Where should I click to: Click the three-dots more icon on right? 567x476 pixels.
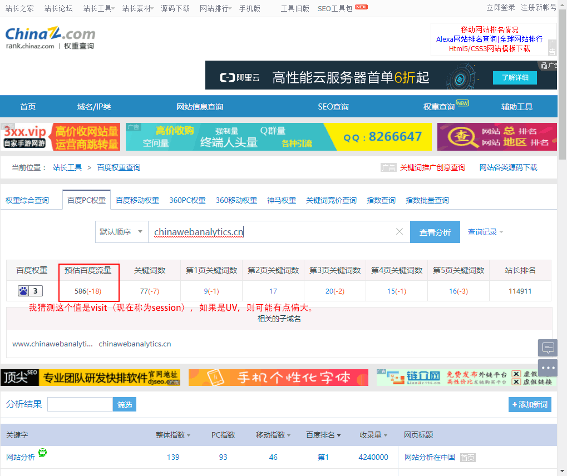(x=548, y=368)
